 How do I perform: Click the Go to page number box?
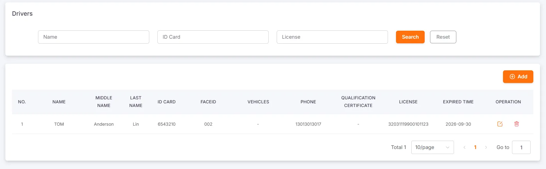[521, 147]
